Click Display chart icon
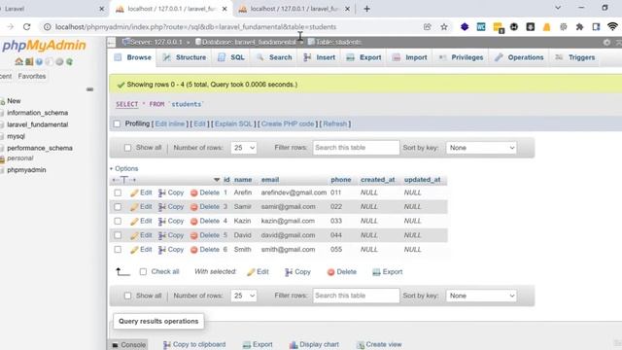This screenshot has height=350, width=622. (294, 345)
